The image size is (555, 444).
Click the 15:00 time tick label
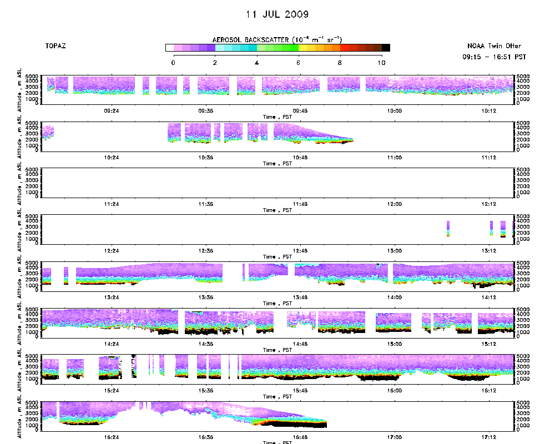[394, 344]
